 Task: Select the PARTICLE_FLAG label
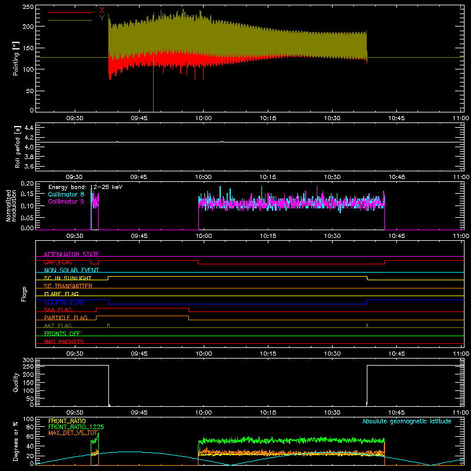[x=66, y=317]
